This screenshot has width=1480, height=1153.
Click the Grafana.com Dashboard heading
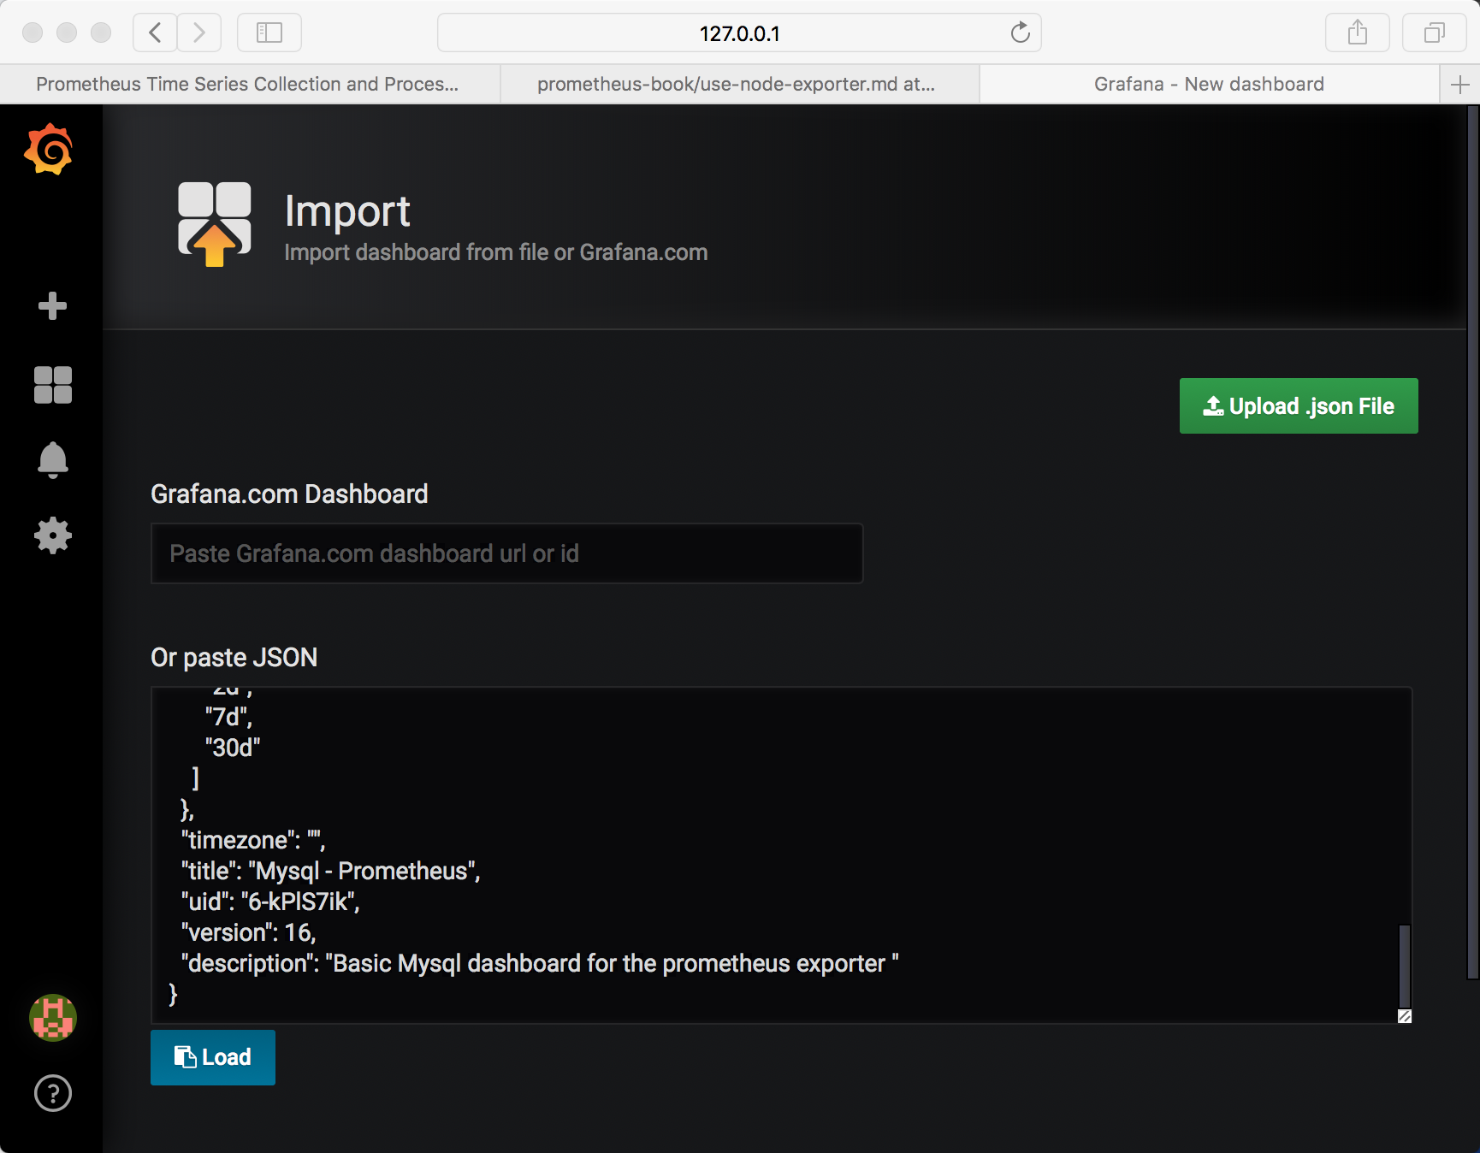click(289, 494)
